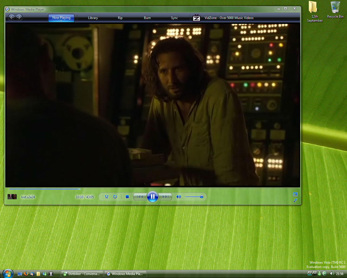The width and height of the screenshot is (347, 278).
Task: Switch to compact mode
Action: (x=295, y=200)
